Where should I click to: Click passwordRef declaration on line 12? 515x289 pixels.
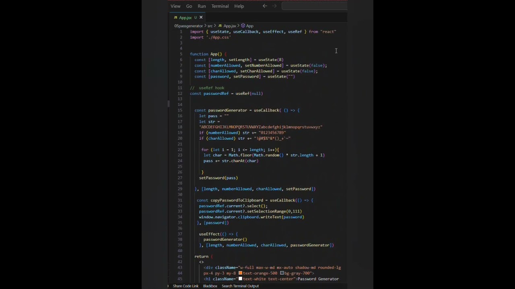click(216, 94)
